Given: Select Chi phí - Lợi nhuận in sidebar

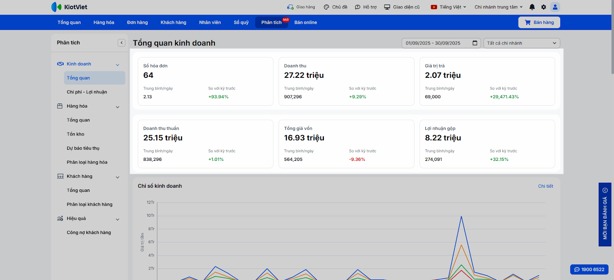Looking at the screenshot, I should 87,92.
